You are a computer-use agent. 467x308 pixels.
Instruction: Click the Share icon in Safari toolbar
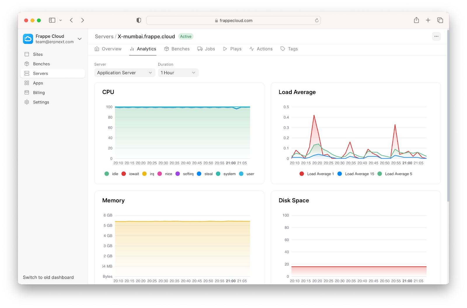tap(416, 20)
